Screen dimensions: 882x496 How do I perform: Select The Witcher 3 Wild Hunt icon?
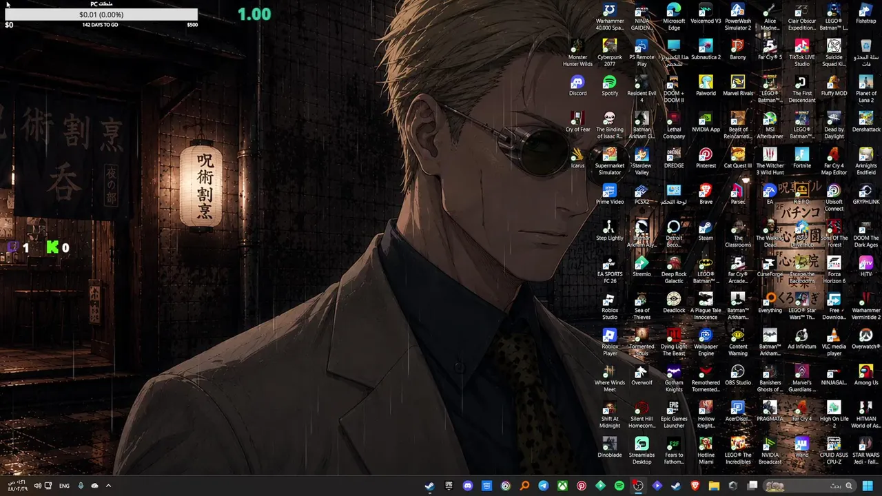point(770,161)
